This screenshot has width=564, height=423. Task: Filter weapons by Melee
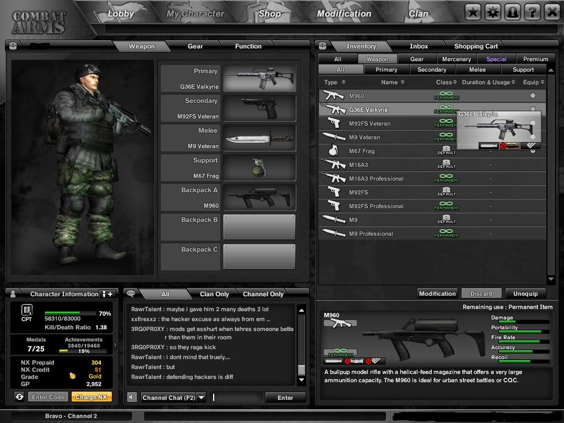tap(478, 69)
